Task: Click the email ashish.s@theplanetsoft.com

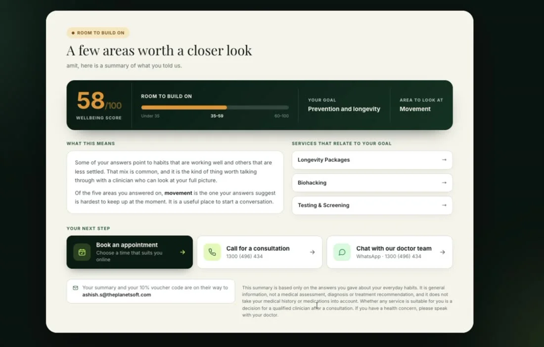Action: click(117, 295)
